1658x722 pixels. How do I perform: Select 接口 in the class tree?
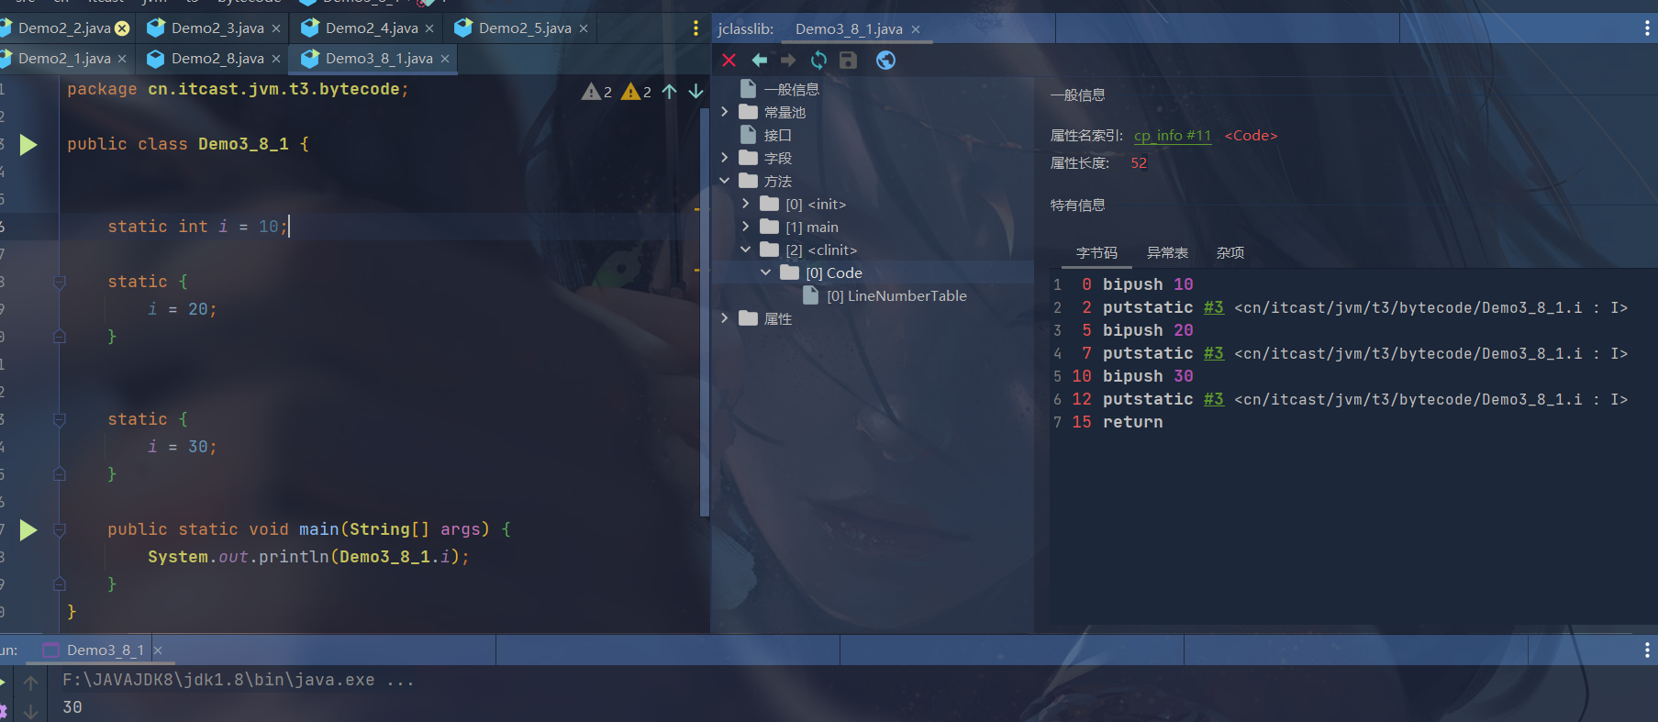point(777,135)
